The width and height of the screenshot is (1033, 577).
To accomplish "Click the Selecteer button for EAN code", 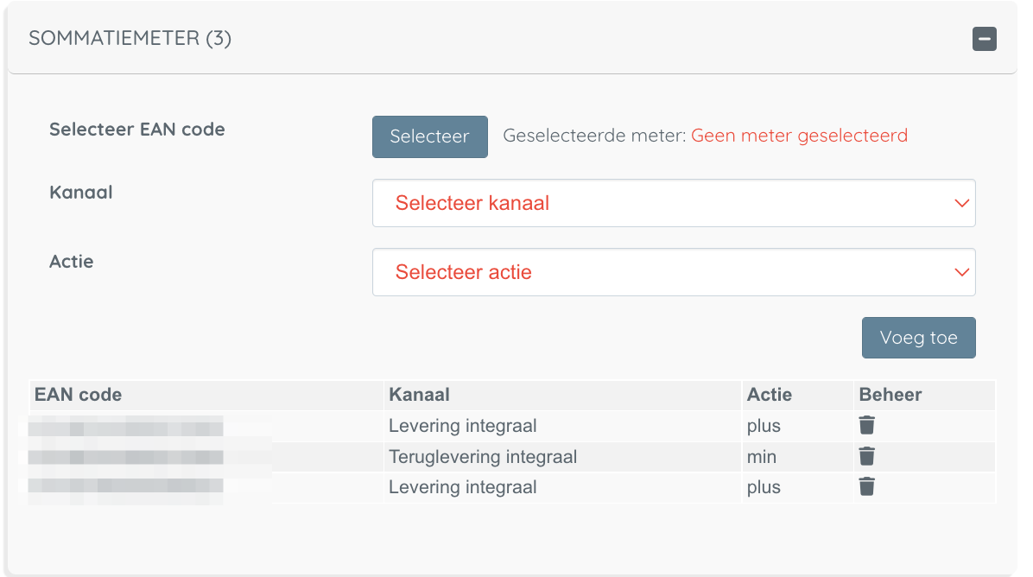I will pyautogui.click(x=429, y=136).
